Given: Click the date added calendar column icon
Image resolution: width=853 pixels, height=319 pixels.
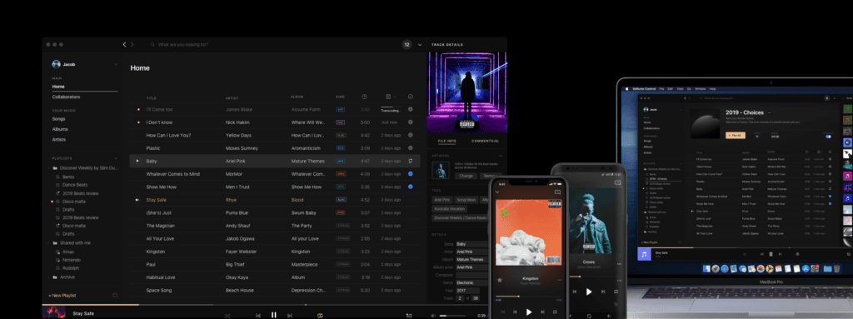Looking at the screenshot, I should coord(388,97).
